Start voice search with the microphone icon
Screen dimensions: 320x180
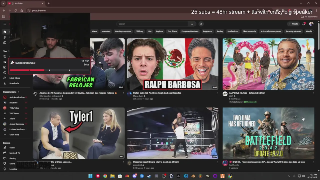[201, 24]
